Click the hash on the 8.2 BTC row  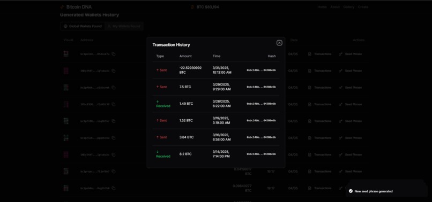coord(261,154)
